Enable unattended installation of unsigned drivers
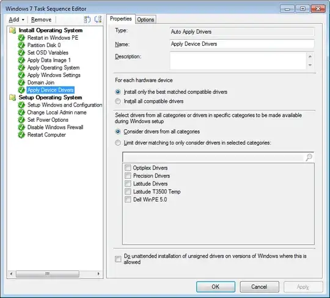This screenshot has height=298, width=330. coord(118,259)
